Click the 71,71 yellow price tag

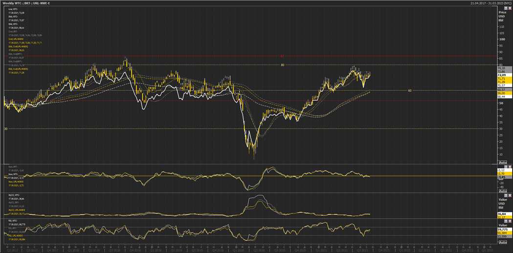[505, 79]
